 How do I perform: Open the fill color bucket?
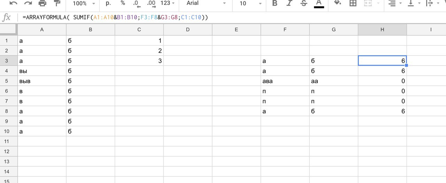(337, 3)
